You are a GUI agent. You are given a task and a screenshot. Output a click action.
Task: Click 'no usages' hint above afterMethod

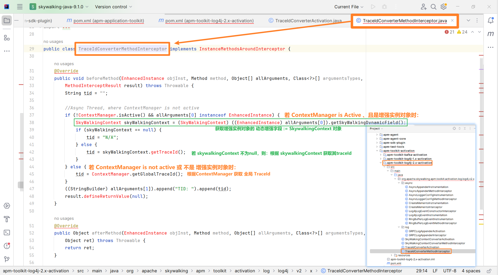(x=64, y=218)
